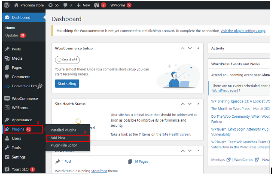The image size is (277, 174).
Task: Click the Settings icon in sidebar
Action: point(7,157)
